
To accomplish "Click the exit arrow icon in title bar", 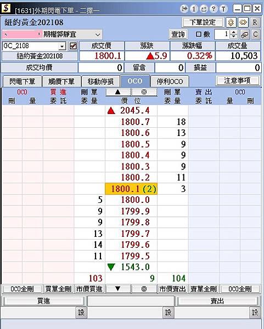I will click(x=184, y=9).
